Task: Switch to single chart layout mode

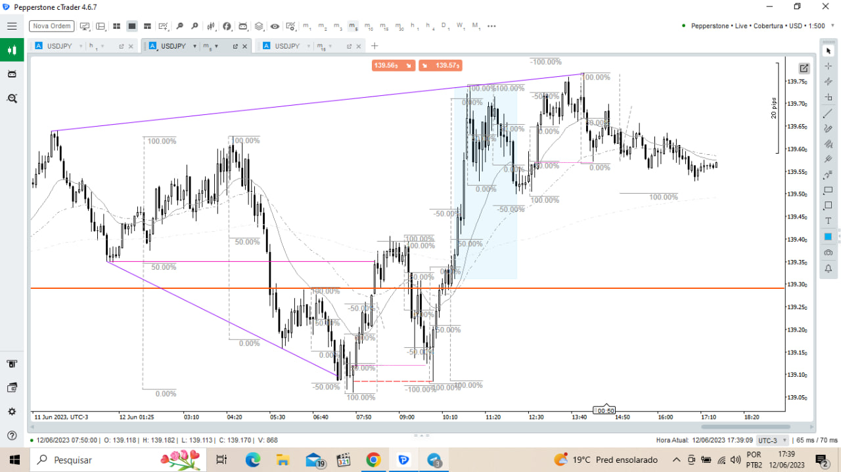Action: pos(132,26)
